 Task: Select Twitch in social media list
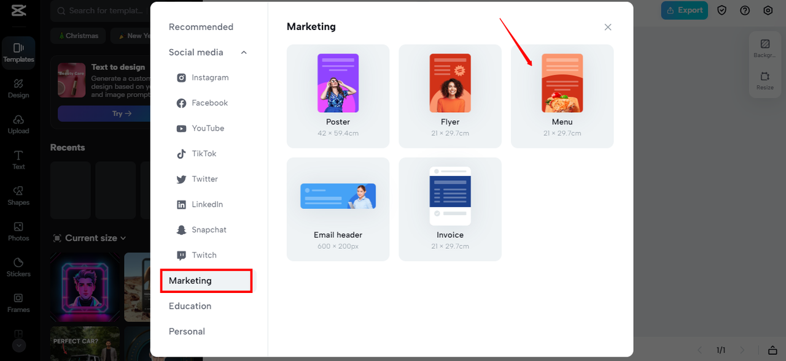(x=196, y=255)
